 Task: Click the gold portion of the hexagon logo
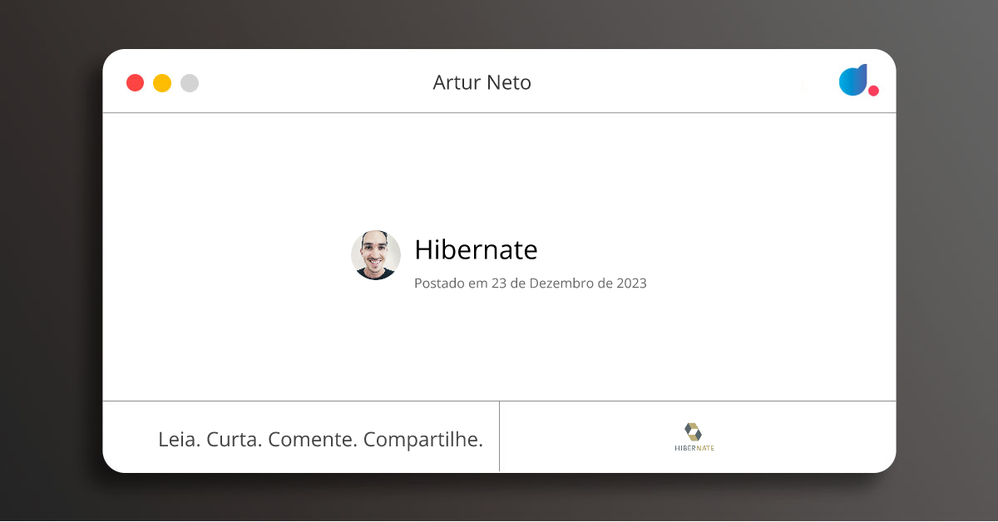[x=694, y=425]
